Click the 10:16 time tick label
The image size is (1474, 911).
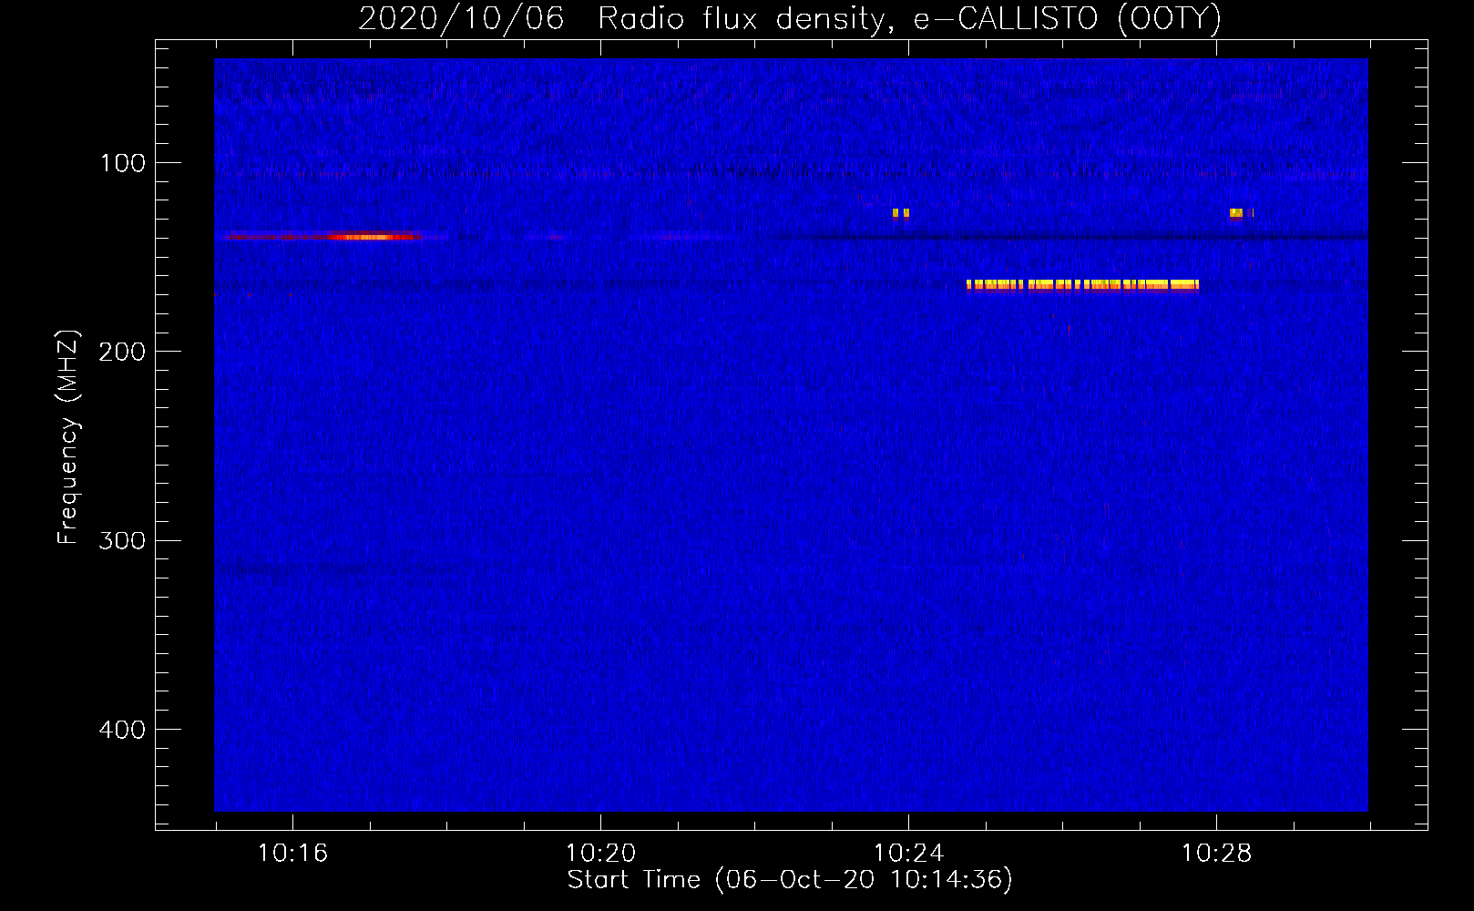pyautogui.click(x=292, y=853)
